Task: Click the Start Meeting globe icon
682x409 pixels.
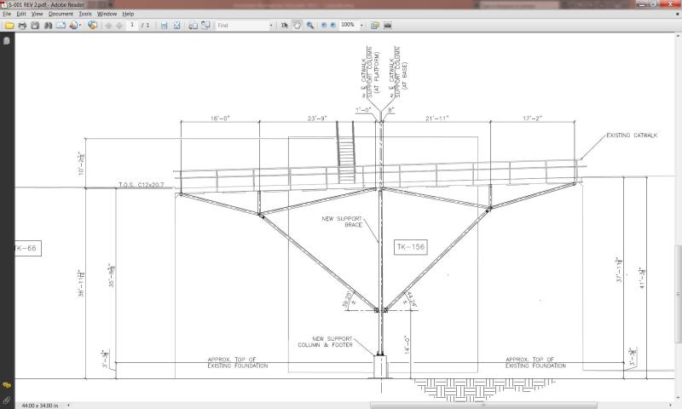Action: tap(92, 26)
